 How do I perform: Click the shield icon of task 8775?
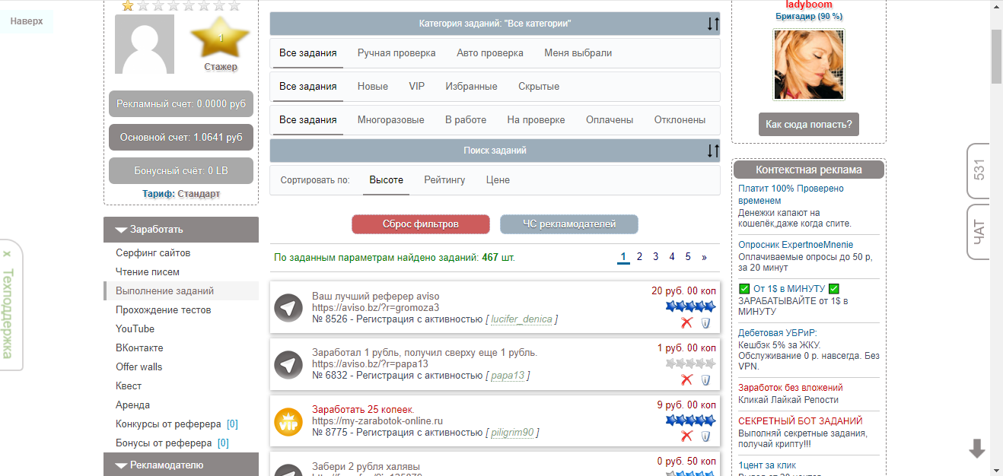(705, 436)
